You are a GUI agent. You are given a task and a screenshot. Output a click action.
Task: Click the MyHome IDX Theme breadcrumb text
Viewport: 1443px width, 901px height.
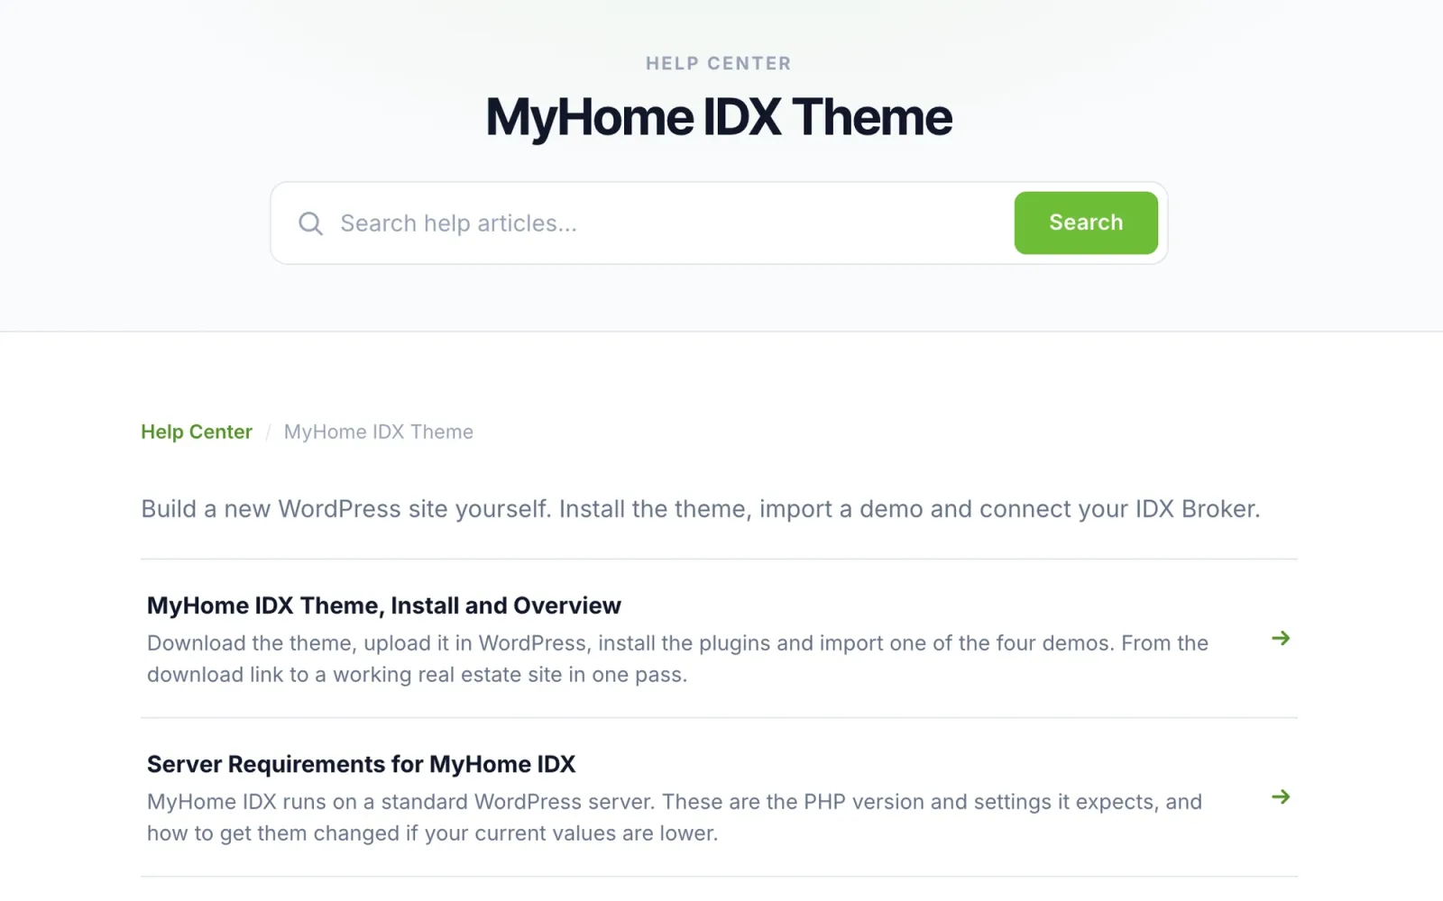(x=378, y=432)
